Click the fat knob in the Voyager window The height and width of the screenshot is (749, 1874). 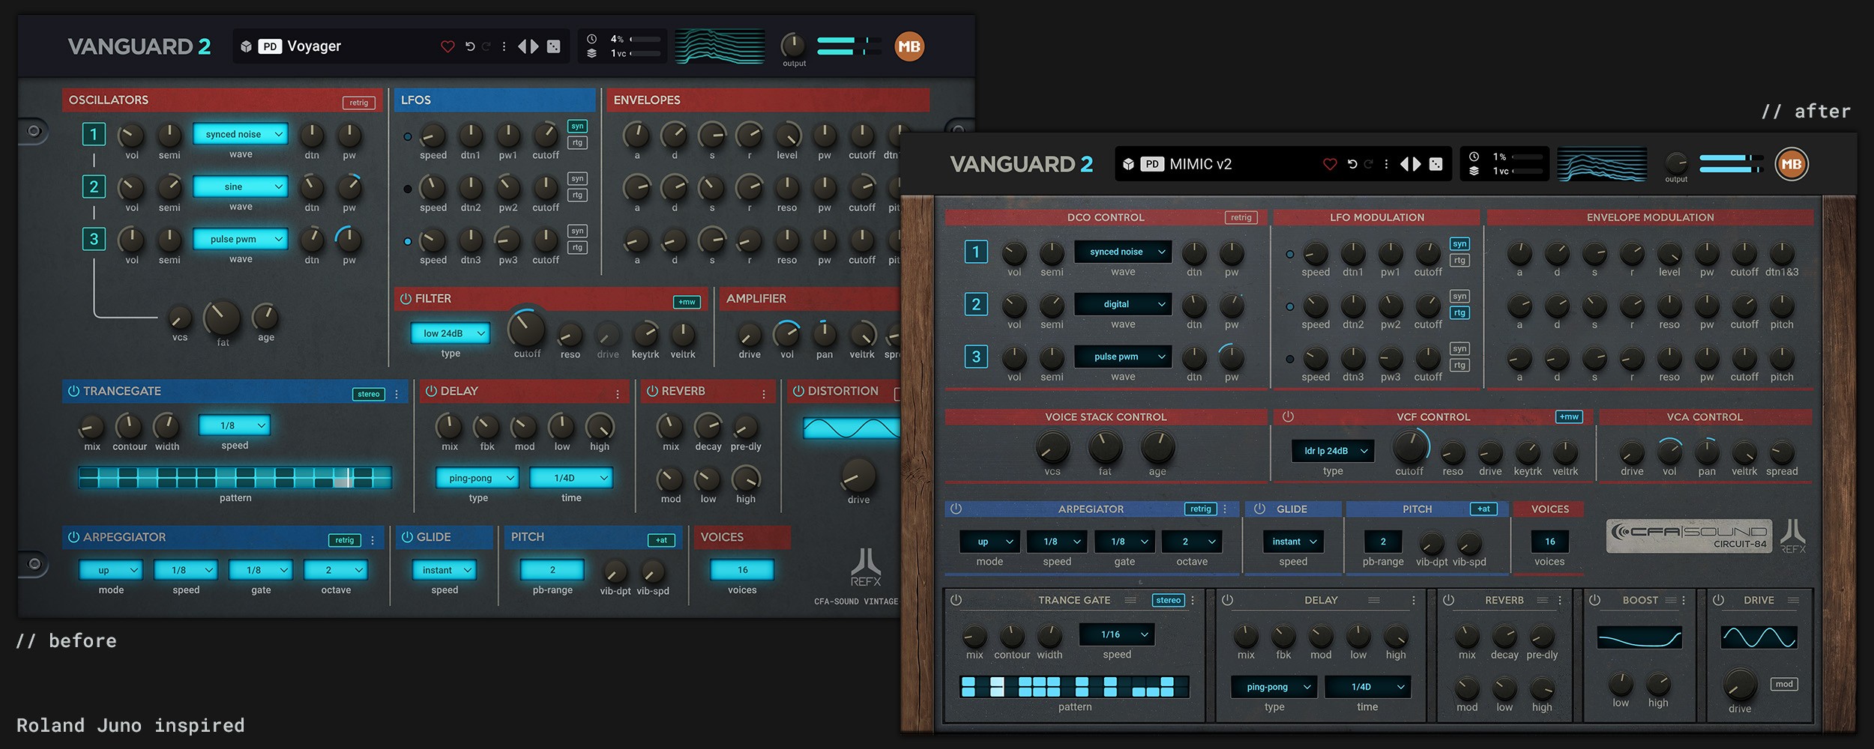[223, 318]
